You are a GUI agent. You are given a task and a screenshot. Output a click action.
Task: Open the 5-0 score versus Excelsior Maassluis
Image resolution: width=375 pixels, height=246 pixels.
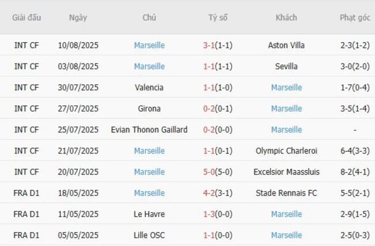pos(209,172)
